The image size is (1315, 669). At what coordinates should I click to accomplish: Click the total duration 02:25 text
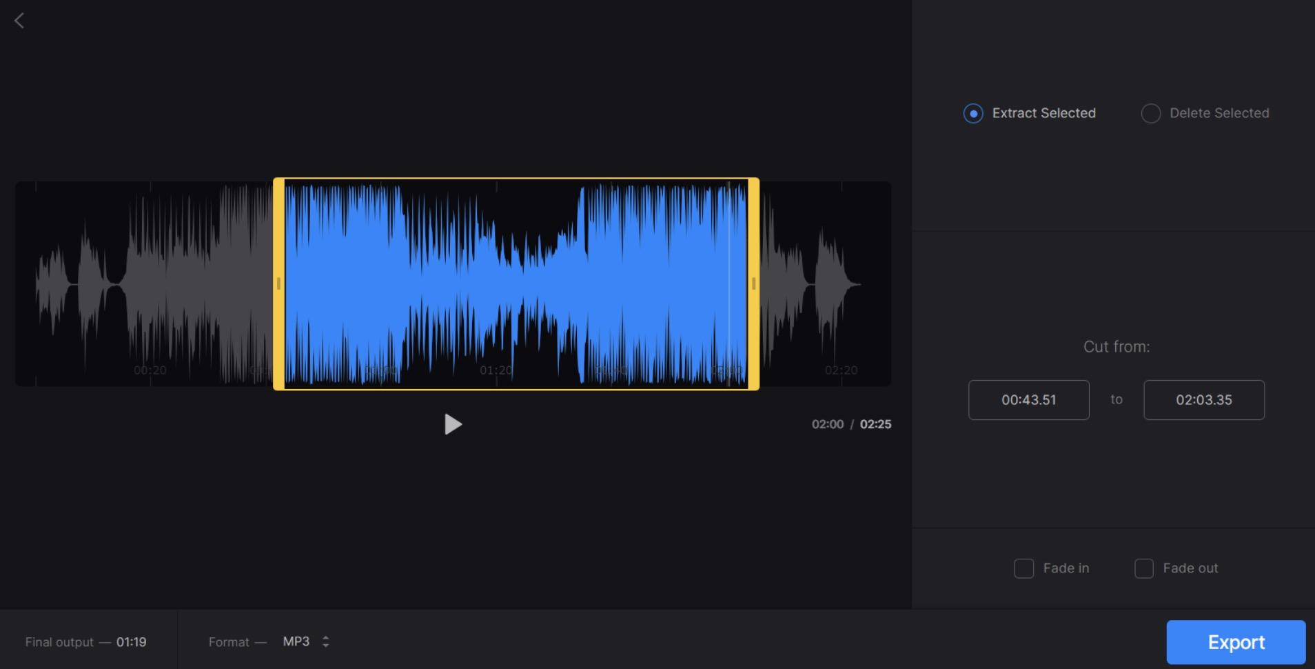(875, 424)
